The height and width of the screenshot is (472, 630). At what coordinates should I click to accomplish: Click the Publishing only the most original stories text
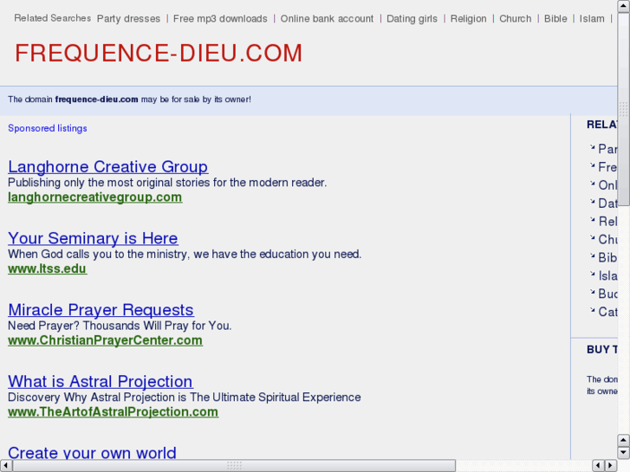click(167, 183)
